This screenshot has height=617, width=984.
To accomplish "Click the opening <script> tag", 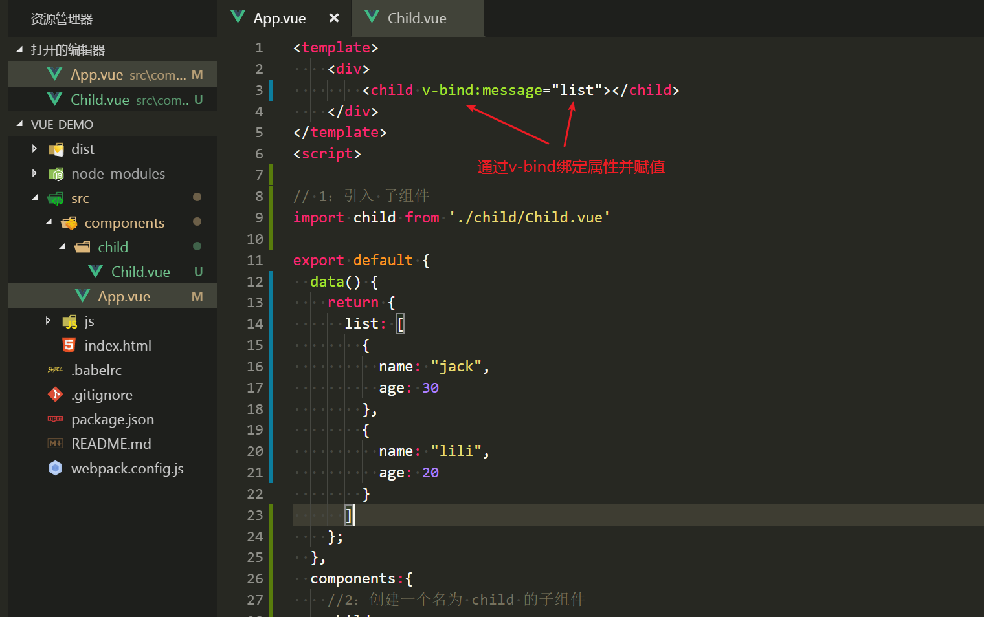I will (x=327, y=154).
